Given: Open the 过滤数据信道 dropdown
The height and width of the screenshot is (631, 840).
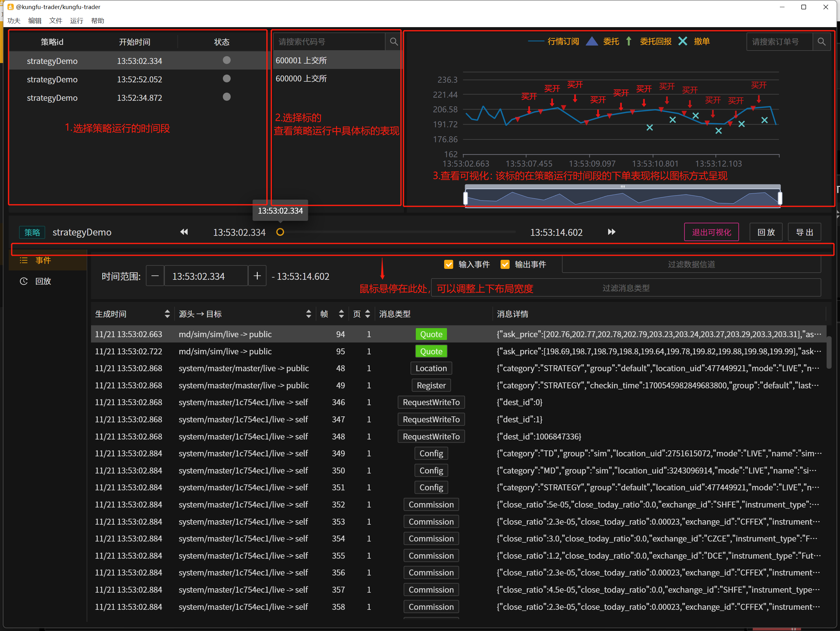Looking at the screenshot, I should pyautogui.click(x=691, y=264).
